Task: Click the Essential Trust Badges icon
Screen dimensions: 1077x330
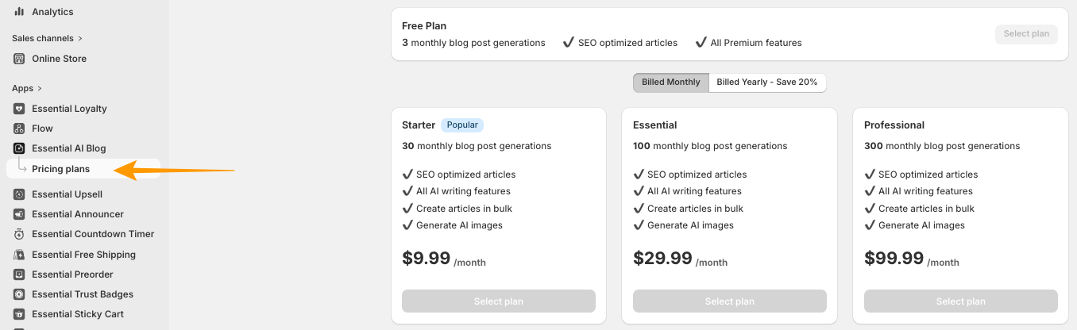Action: pyautogui.click(x=19, y=294)
